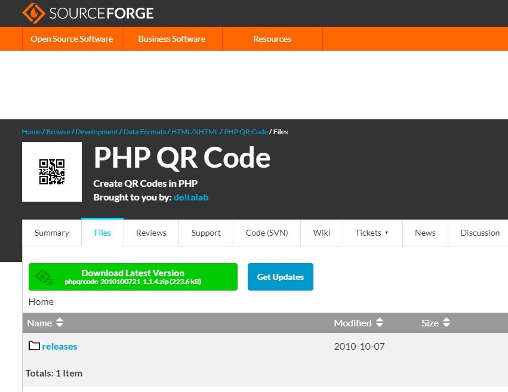Click the PHP QR Code title heading
This screenshot has height=392, width=508.
(x=182, y=158)
